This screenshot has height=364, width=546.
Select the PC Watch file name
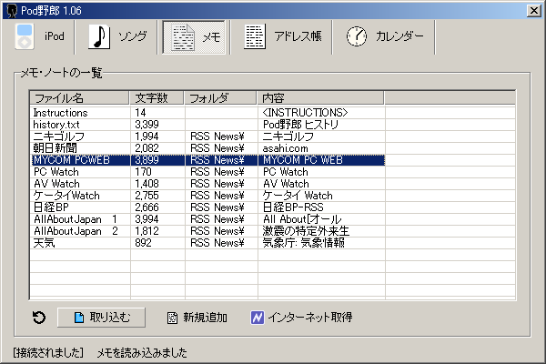pos(56,172)
